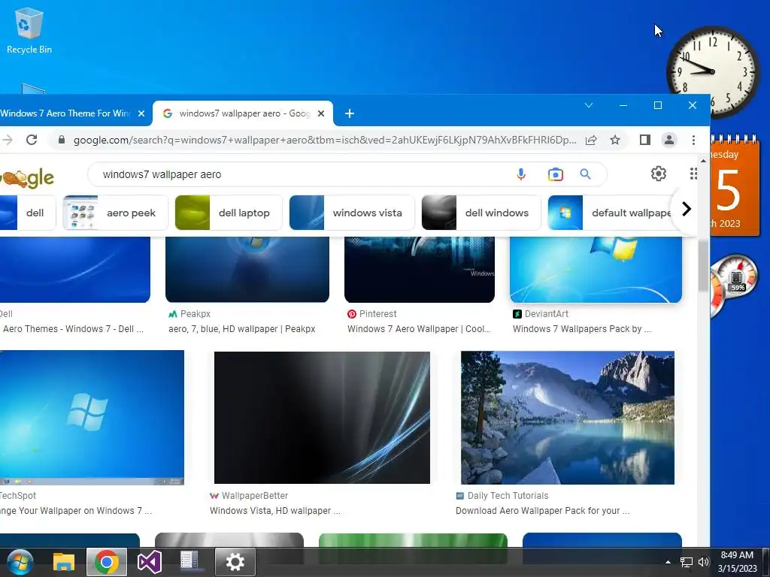Open Google quick settings gear

point(659,174)
